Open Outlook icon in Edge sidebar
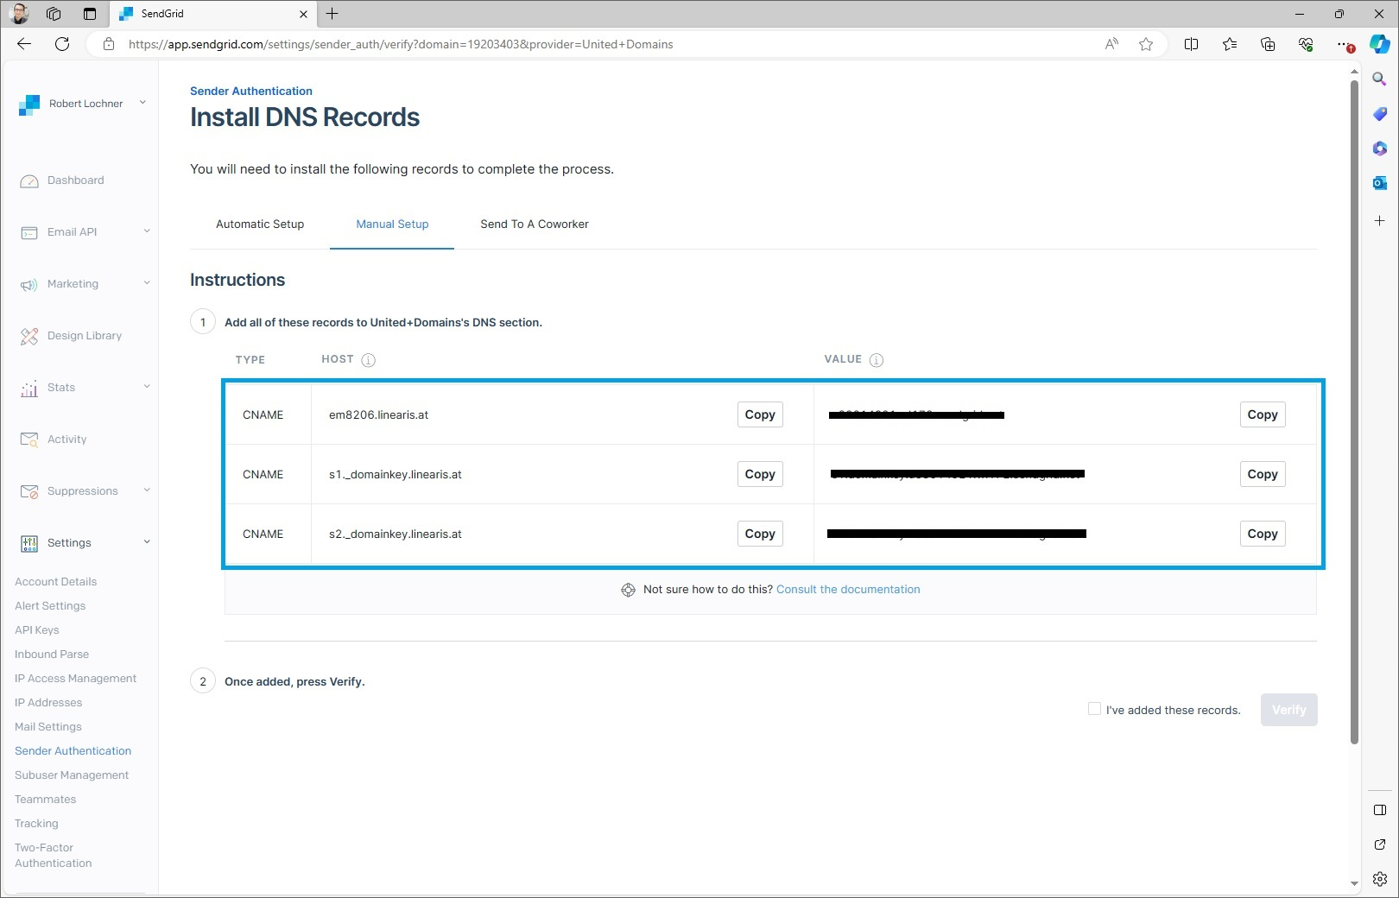This screenshot has width=1399, height=898. [x=1380, y=182]
